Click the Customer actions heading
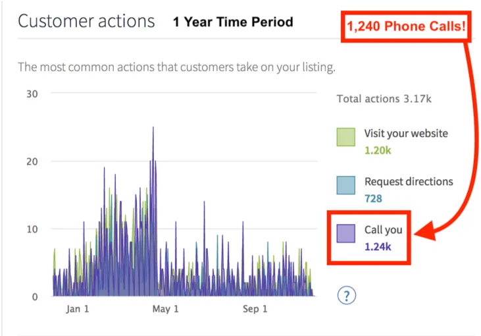 tap(86, 21)
